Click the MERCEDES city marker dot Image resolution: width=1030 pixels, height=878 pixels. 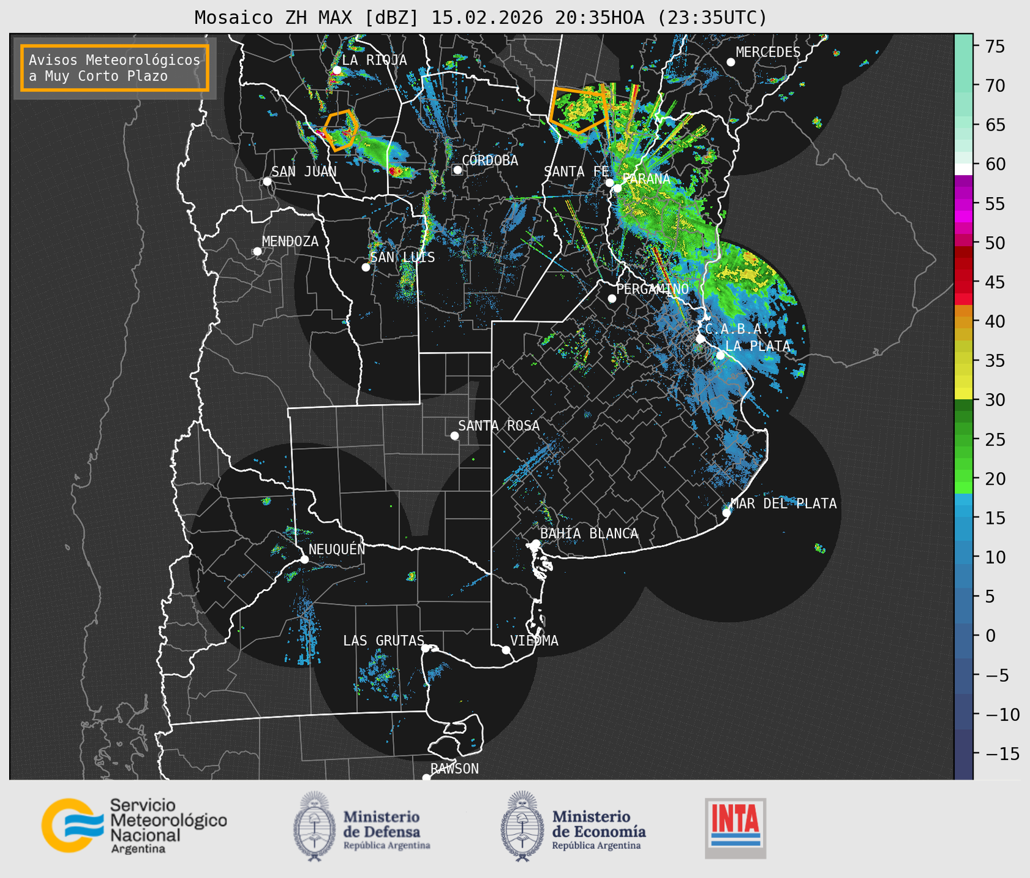(730, 62)
